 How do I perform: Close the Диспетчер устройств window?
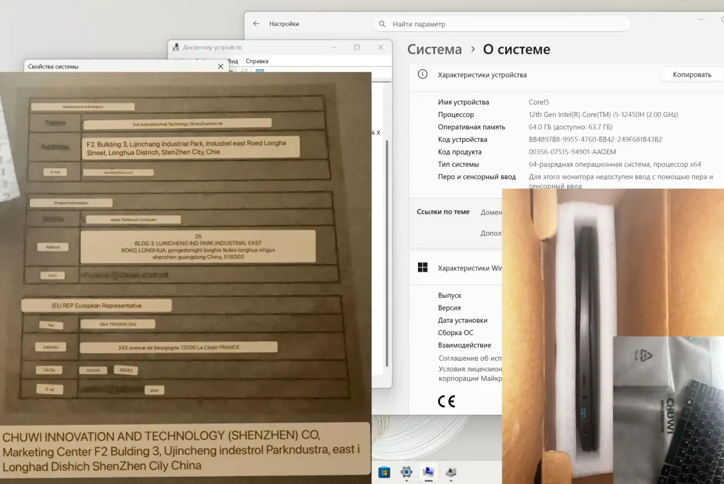[x=381, y=47]
